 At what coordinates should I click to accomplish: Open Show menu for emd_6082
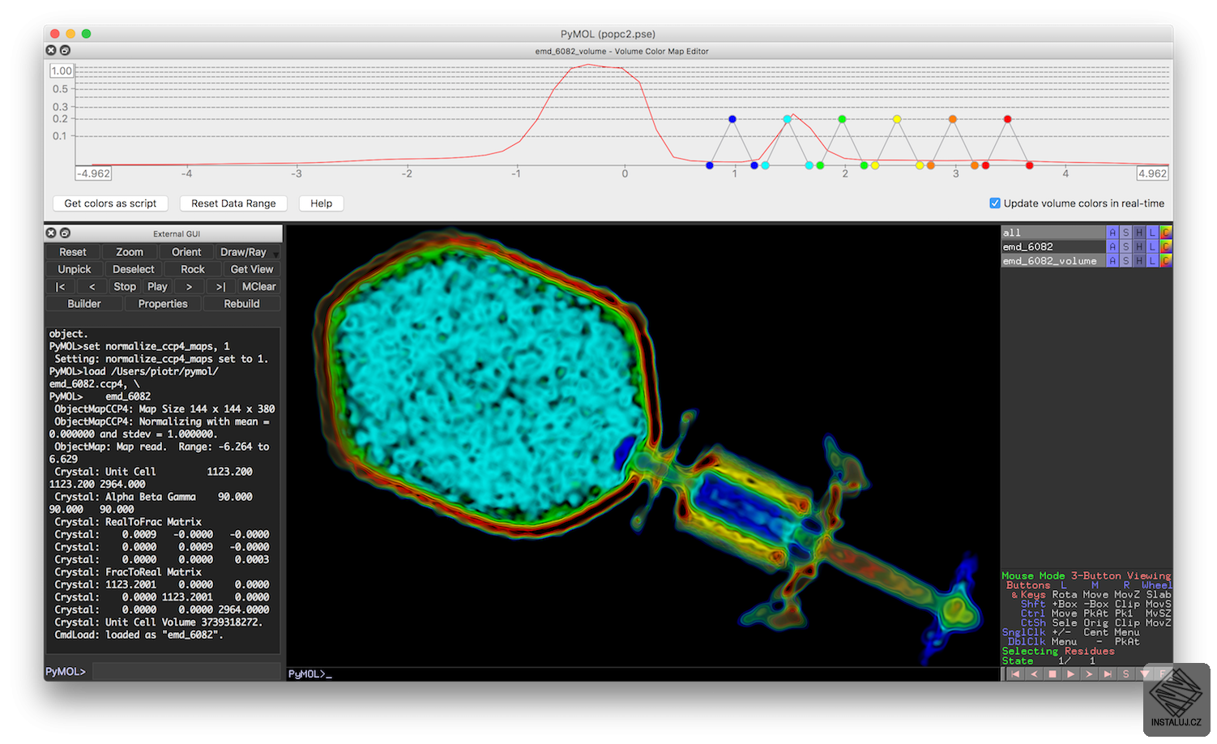tap(1126, 246)
